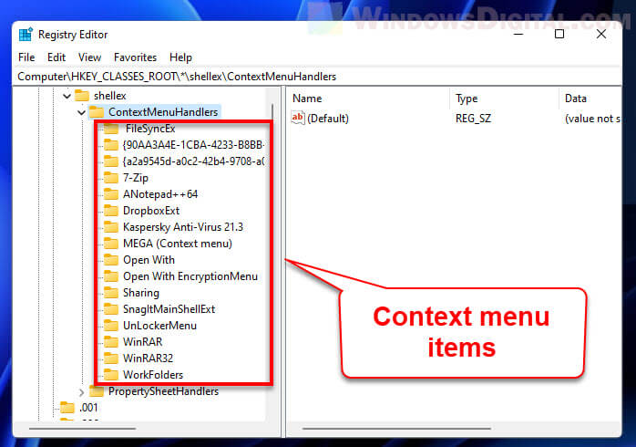Screen dimensions: 636x447
Task: Select the shellex folder icon
Action: point(82,96)
